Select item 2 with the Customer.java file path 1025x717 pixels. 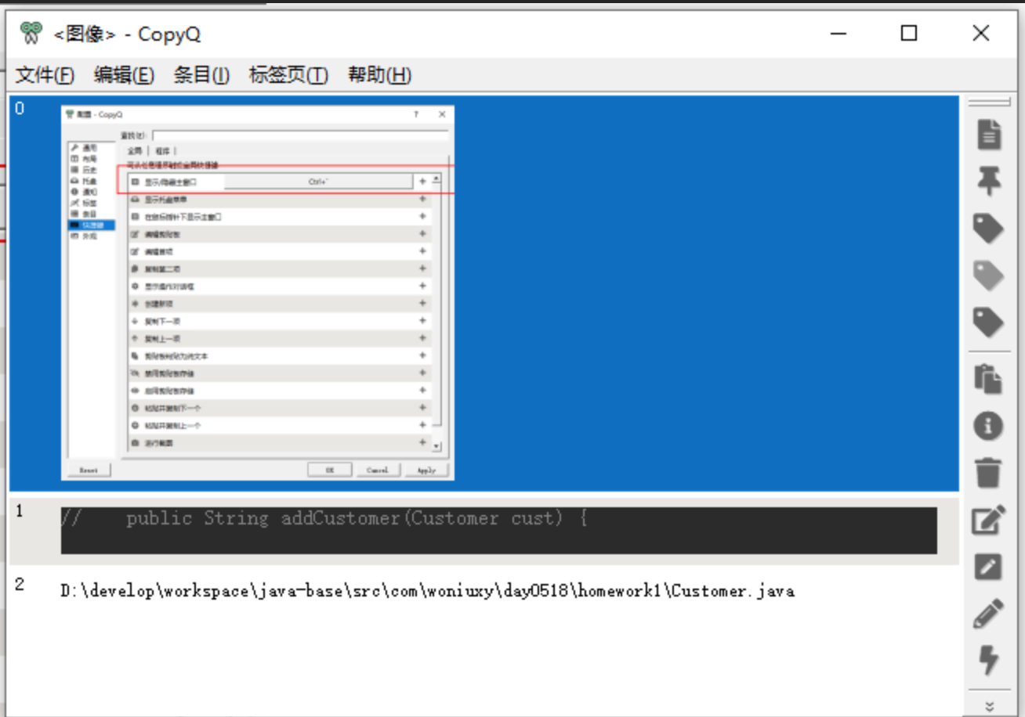(x=484, y=591)
